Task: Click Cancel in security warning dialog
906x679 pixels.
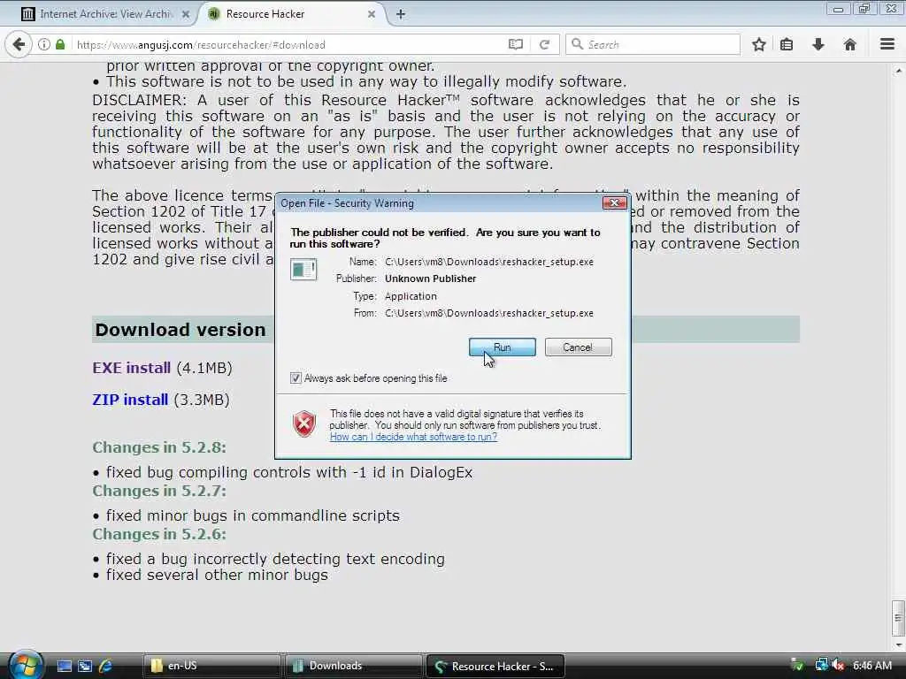Action: click(578, 347)
